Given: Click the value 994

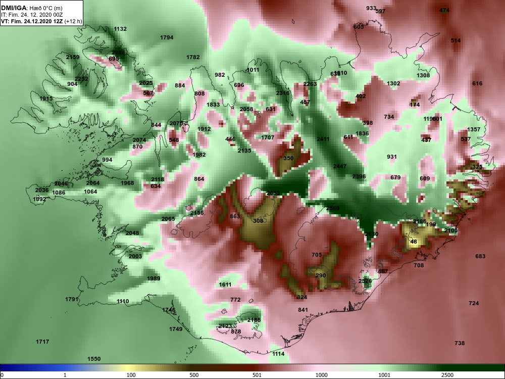Looking at the screenshot, I should point(107,160).
